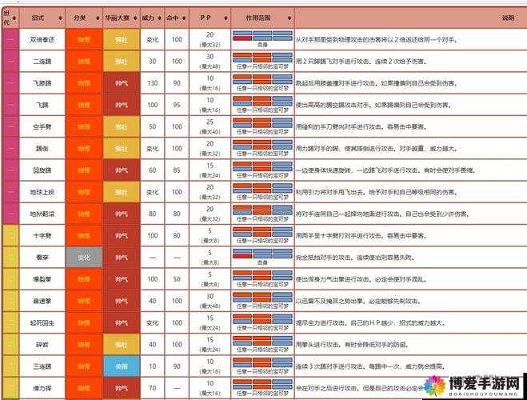527x400 pixels.
Task: Sort by 作用范围 column arrow
Action: [x=289, y=18]
